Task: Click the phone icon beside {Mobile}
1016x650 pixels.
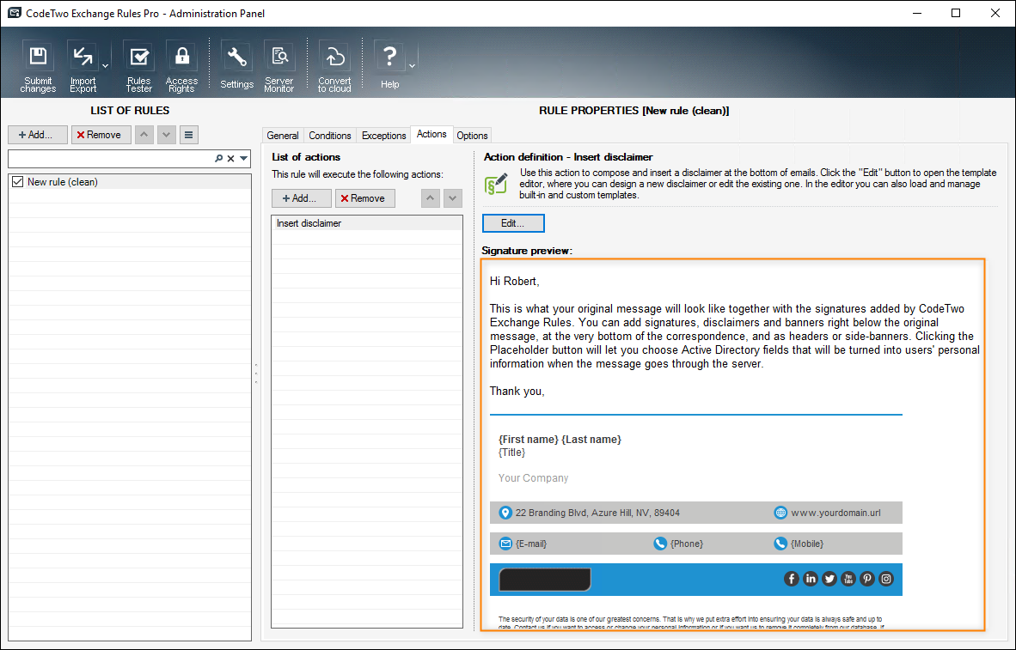Action: pyautogui.click(x=780, y=544)
